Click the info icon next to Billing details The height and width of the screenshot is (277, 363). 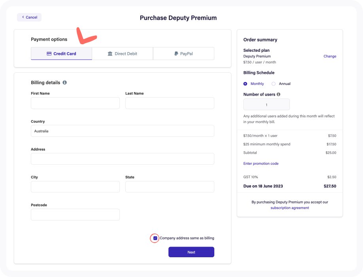66,83
